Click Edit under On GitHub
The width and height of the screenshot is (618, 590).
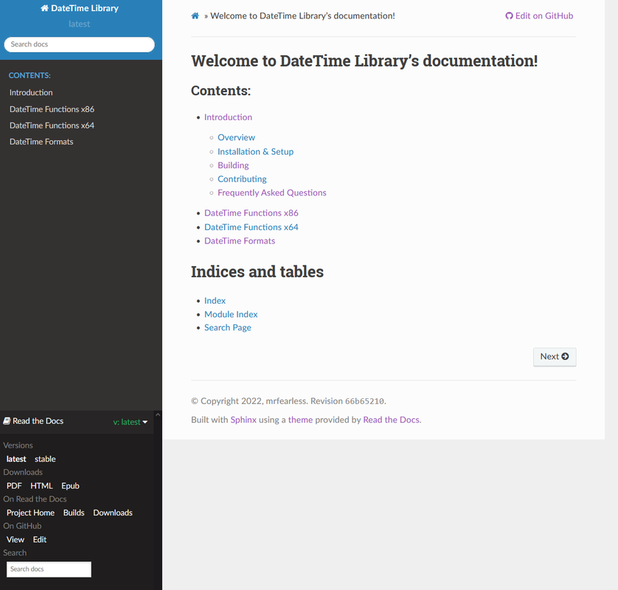point(39,540)
